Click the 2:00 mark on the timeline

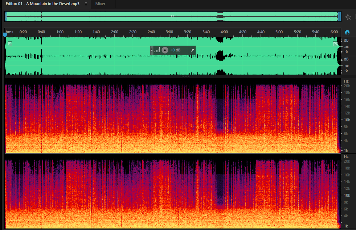(115, 32)
